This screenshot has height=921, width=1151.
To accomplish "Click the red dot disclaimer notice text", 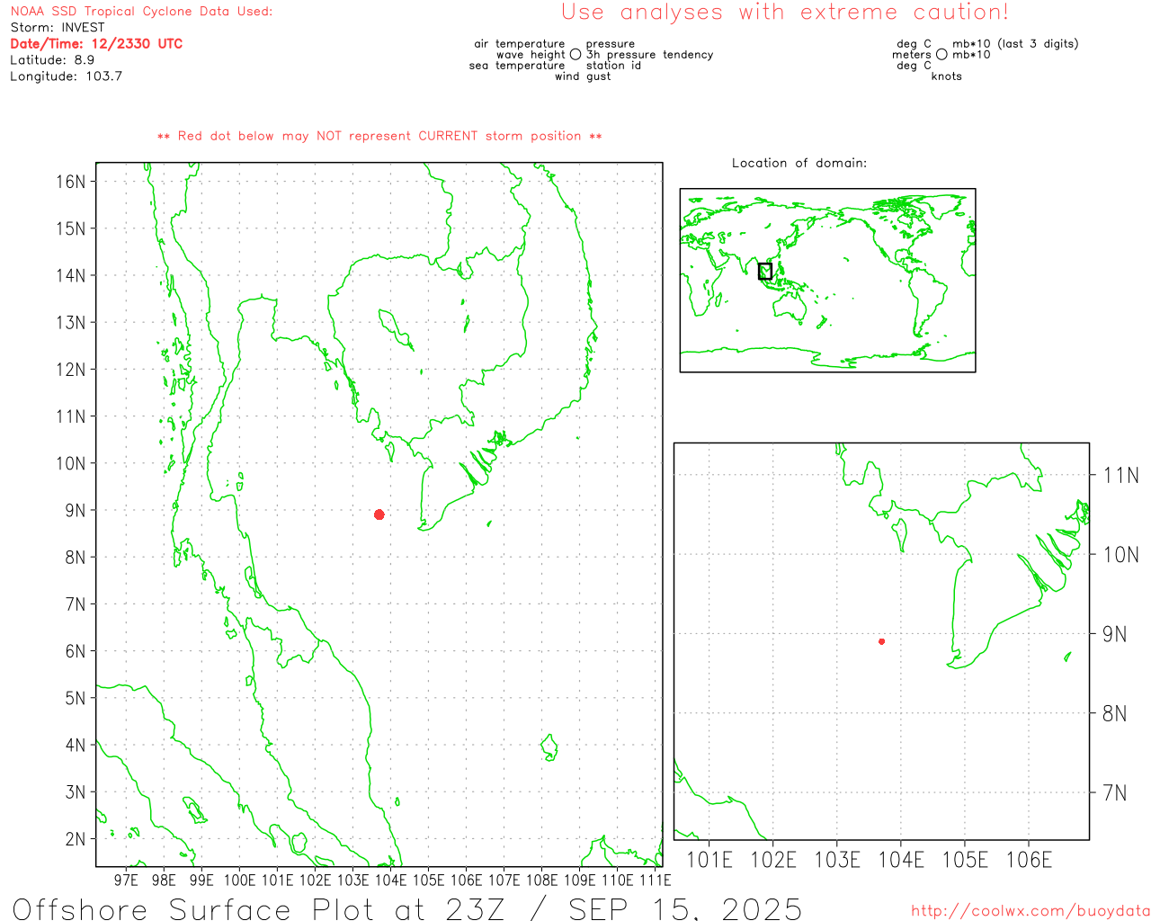I will coord(379,136).
